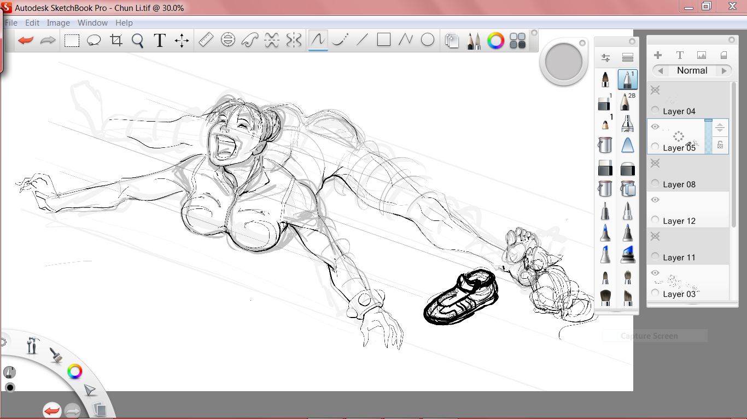Click the grey Redo arrow in the toolbar
This screenshot has width=747, height=419.
[x=48, y=40]
